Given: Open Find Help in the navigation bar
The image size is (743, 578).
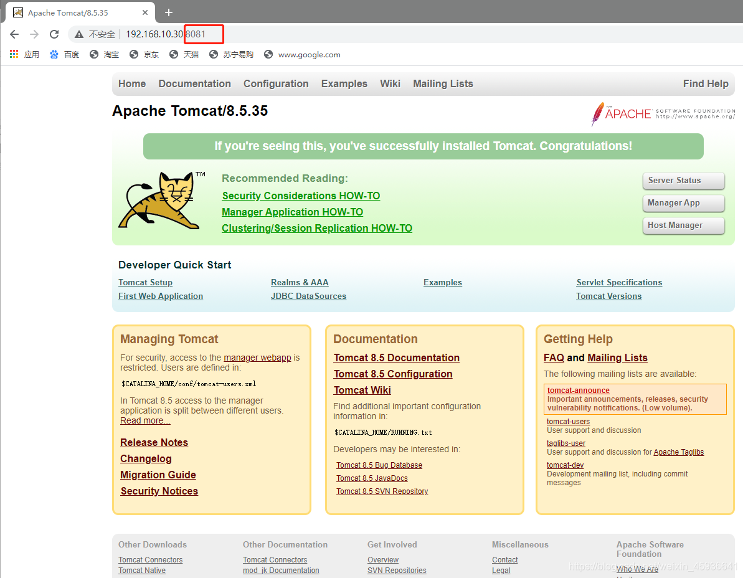Looking at the screenshot, I should (706, 84).
